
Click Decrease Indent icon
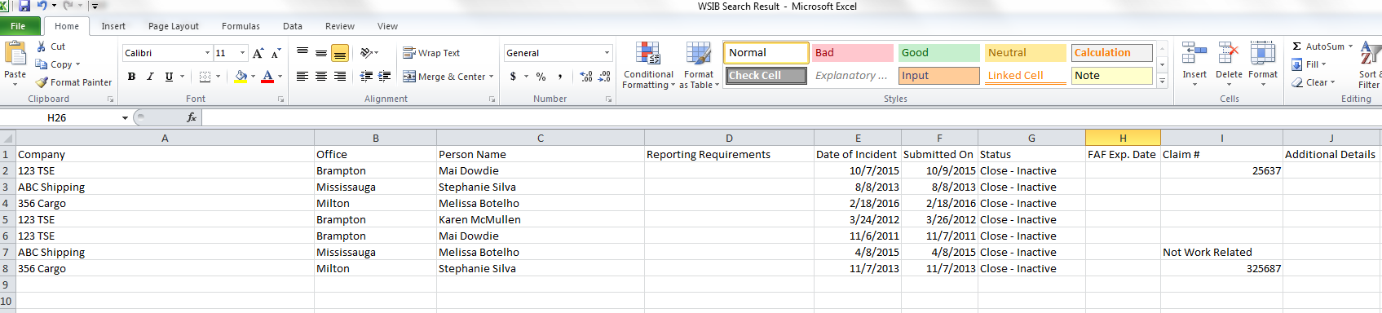pos(366,77)
